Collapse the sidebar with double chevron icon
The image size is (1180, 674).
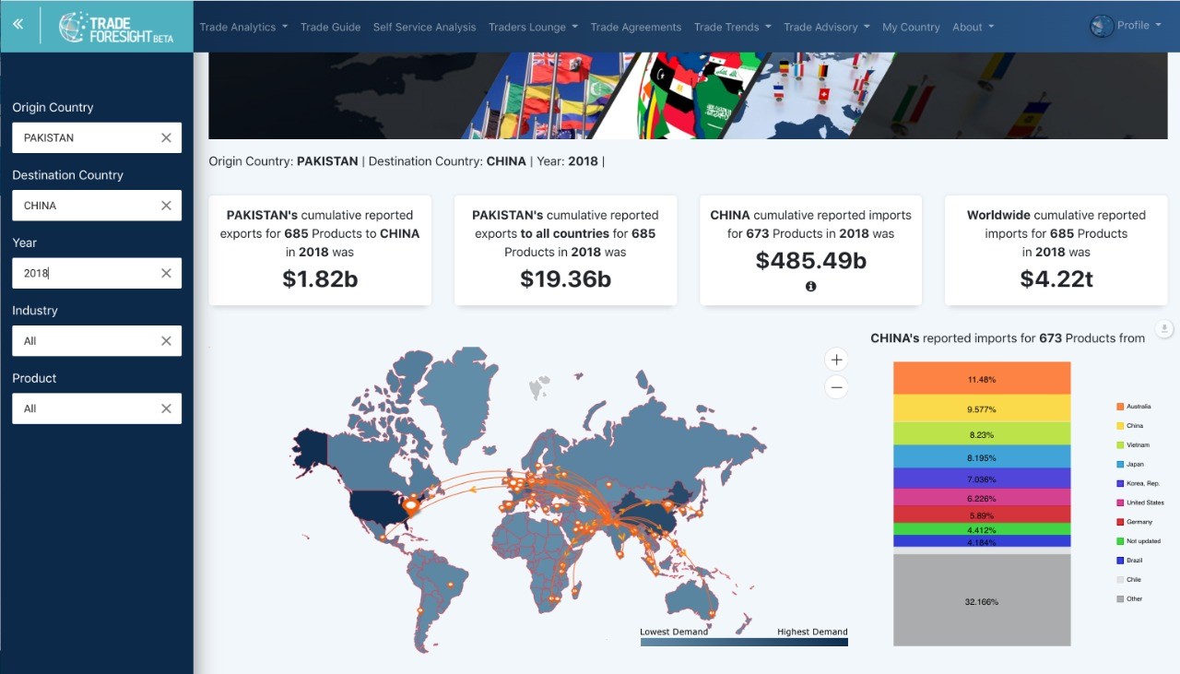pos(18,25)
